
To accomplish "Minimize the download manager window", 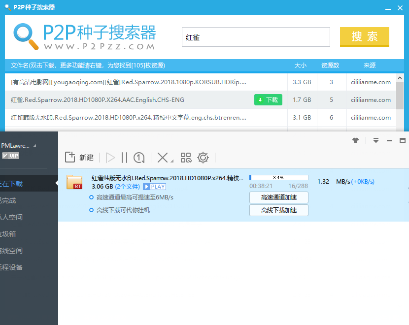I will pos(389,140).
